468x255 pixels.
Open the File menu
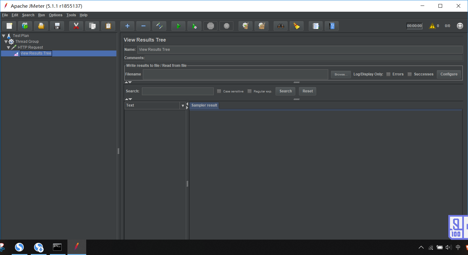[5, 15]
